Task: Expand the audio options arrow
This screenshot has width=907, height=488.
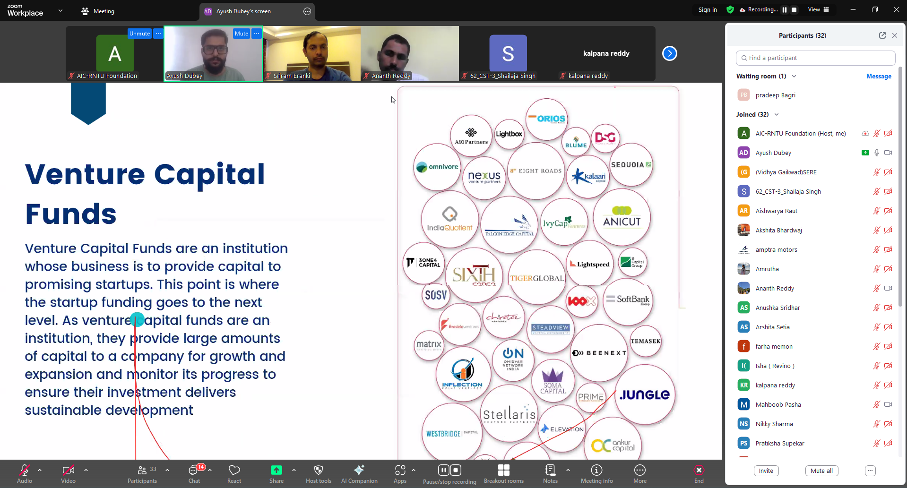Action: tap(40, 470)
